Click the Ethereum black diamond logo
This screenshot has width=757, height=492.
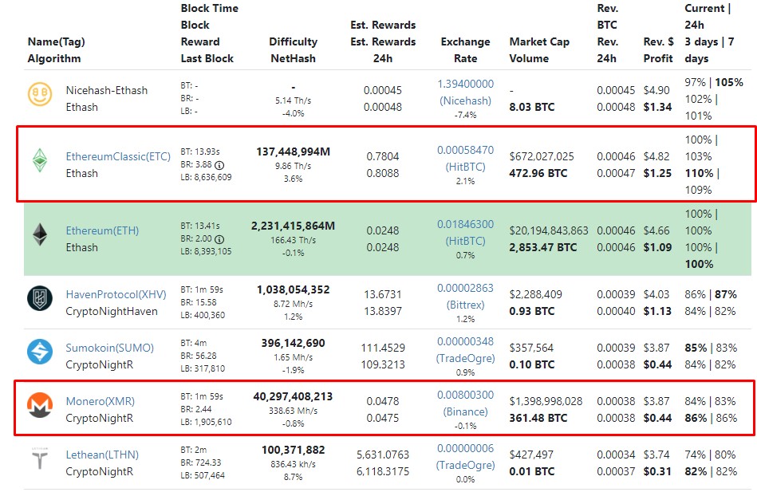coord(40,234)
